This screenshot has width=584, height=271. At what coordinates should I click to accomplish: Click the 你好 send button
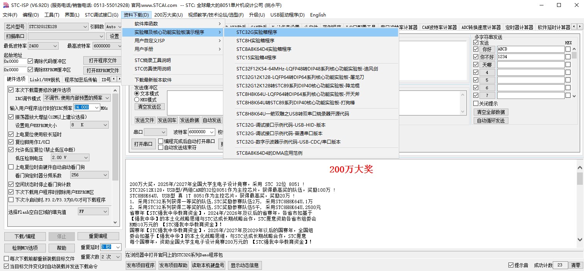487,49
